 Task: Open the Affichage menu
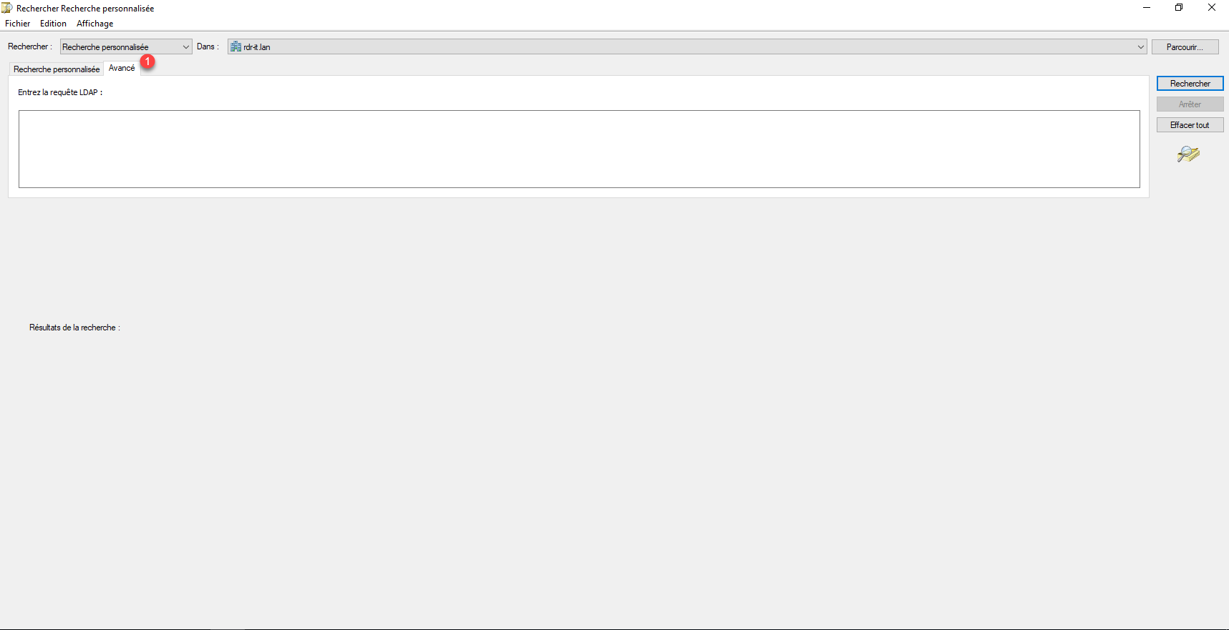point(95,24)
